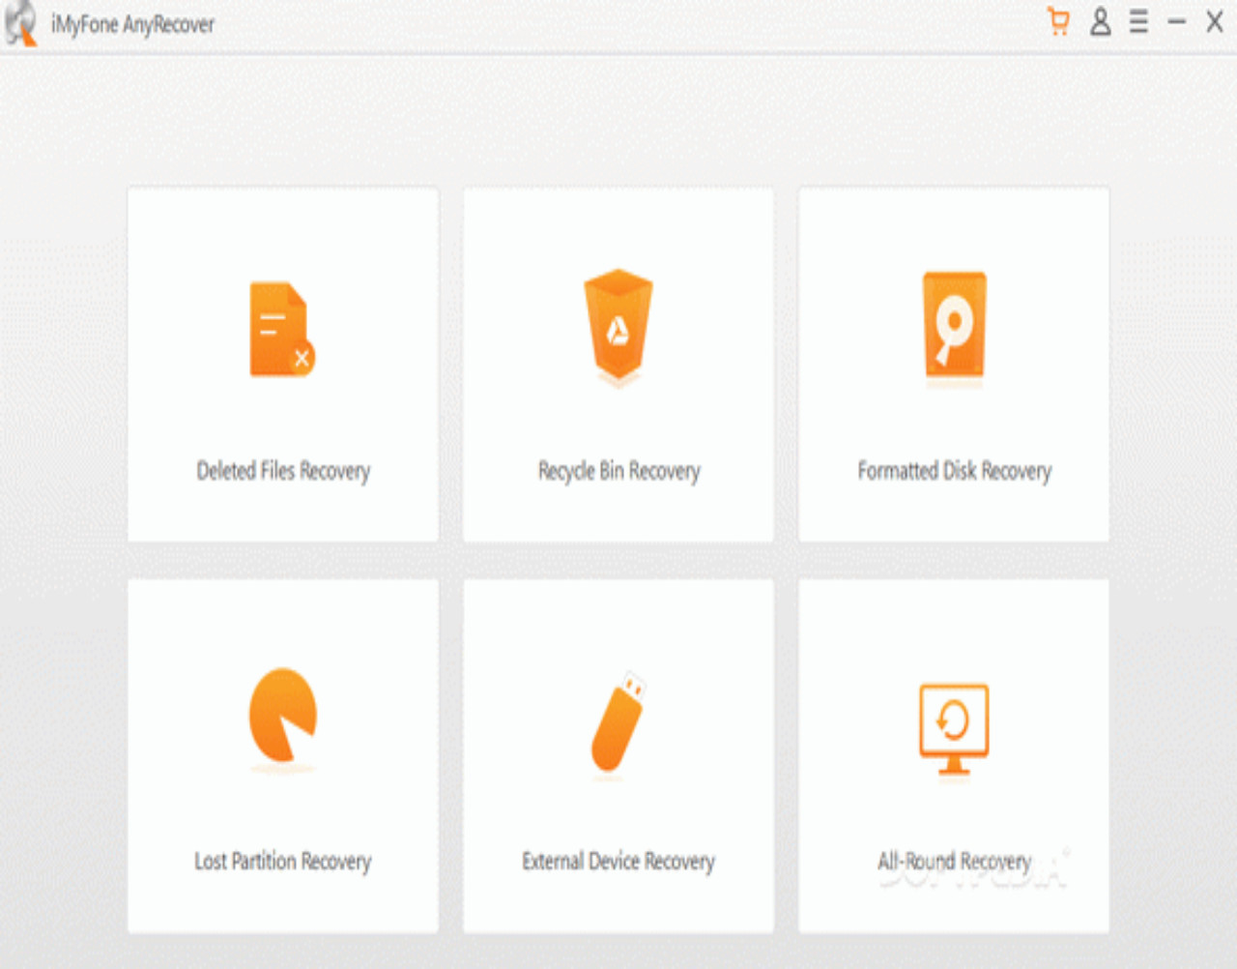Select the All-Round Recovery label
This screenshot has width=1237, height=969.
[x=954, y=861]
